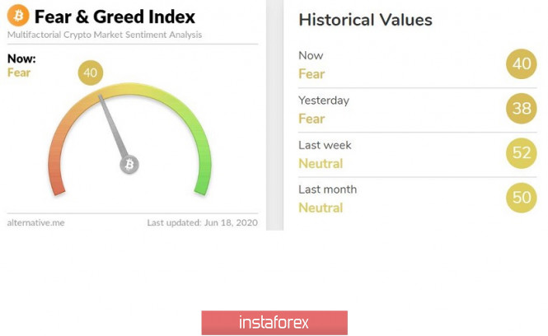Screen dimensions: 548x336
Task: Click the Yesterday value circle 38
Action: click(522, 109)
